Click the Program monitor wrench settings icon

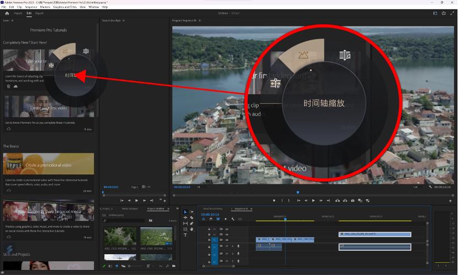(430, 187)
